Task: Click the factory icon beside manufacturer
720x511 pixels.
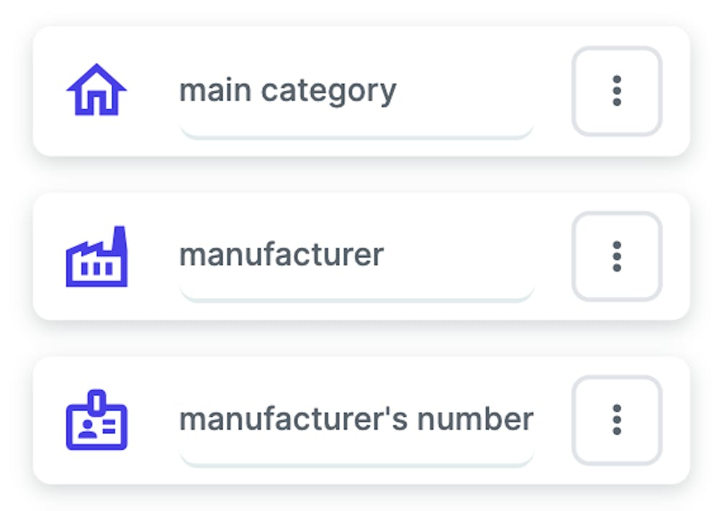Action: click(96, 257)
